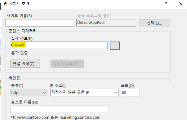Click the 사이트 이름(S): label

[x=20, y=16]
